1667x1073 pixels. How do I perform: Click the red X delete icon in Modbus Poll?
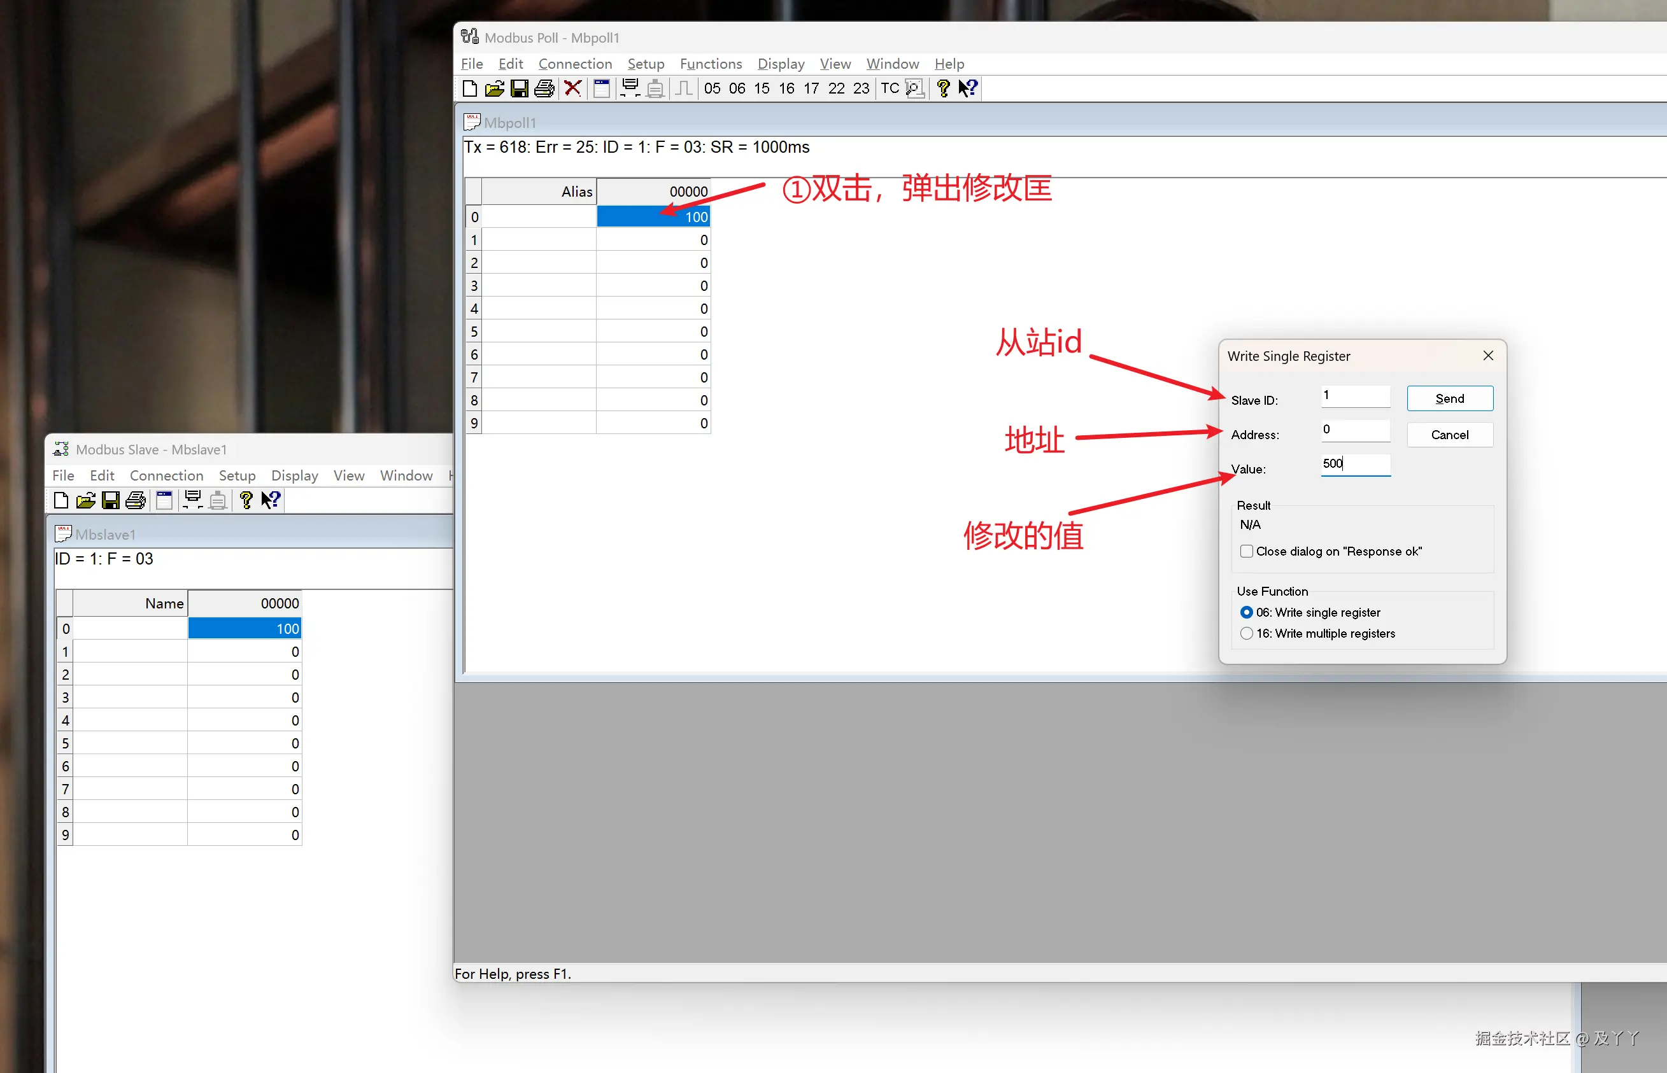[x=573, y=88]
